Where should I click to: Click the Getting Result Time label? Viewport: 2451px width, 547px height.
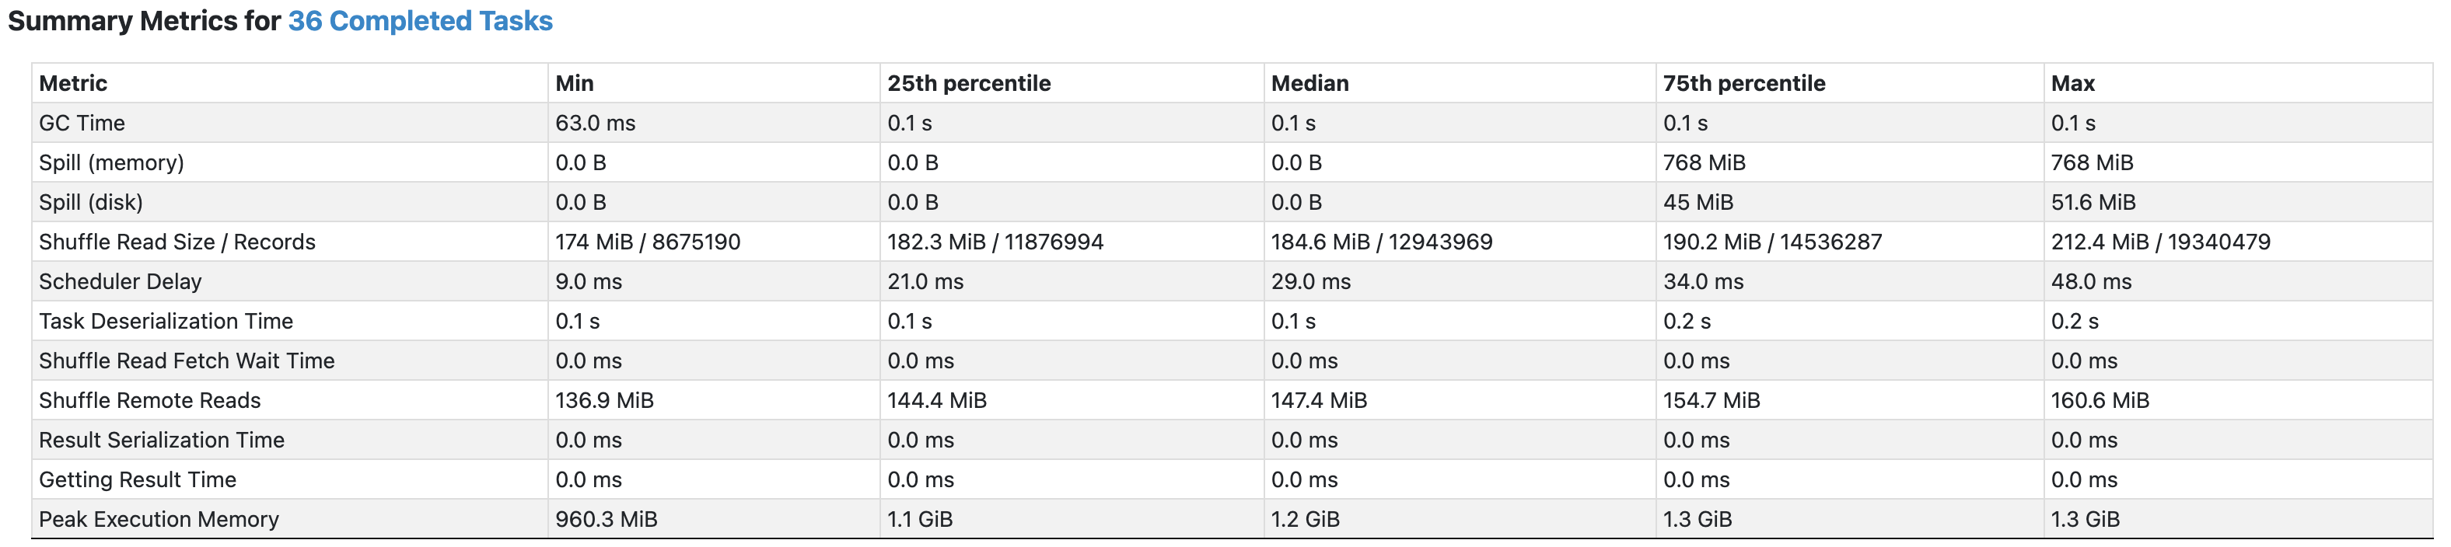(137, 479)
